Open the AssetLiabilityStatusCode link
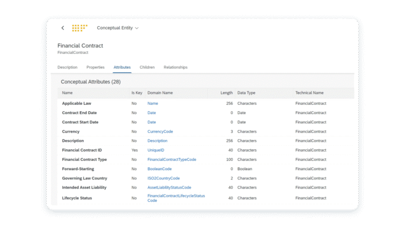Viewport: 405px width, 228px height. click(169, 187)
